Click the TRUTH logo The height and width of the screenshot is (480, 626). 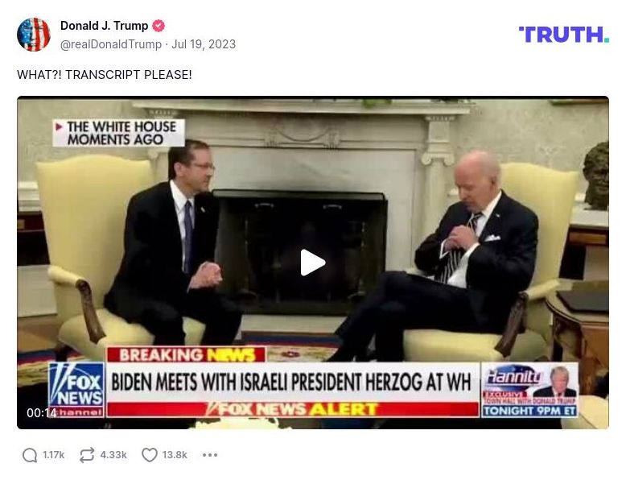click(x=564, y=35)
